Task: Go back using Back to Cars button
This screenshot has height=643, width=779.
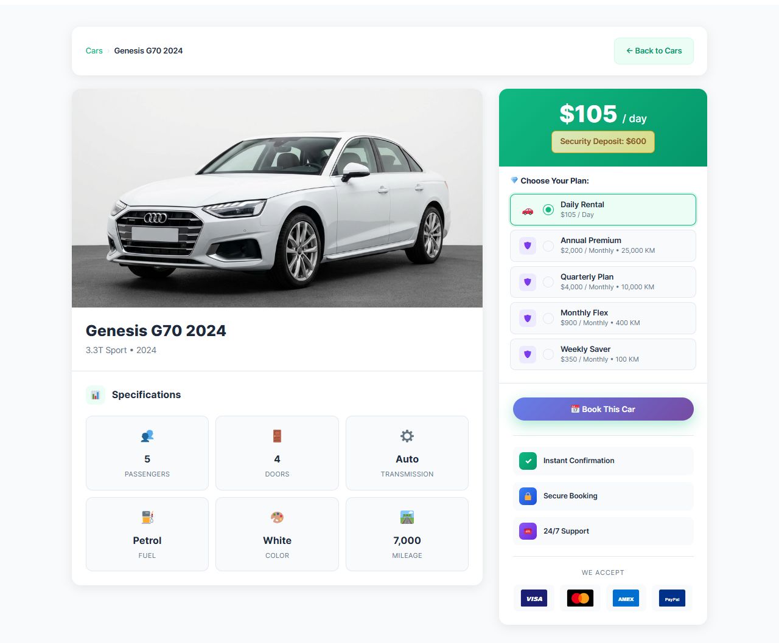Action: [654, 51]
